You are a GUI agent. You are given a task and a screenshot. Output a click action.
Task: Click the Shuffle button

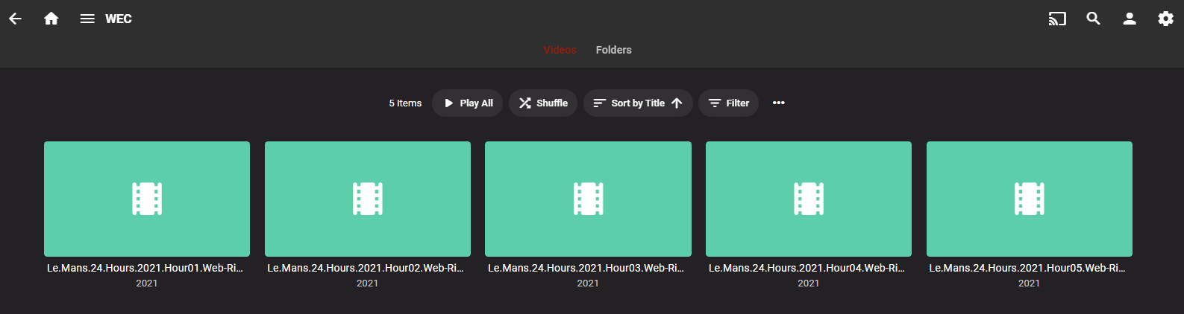pos(543,103)
